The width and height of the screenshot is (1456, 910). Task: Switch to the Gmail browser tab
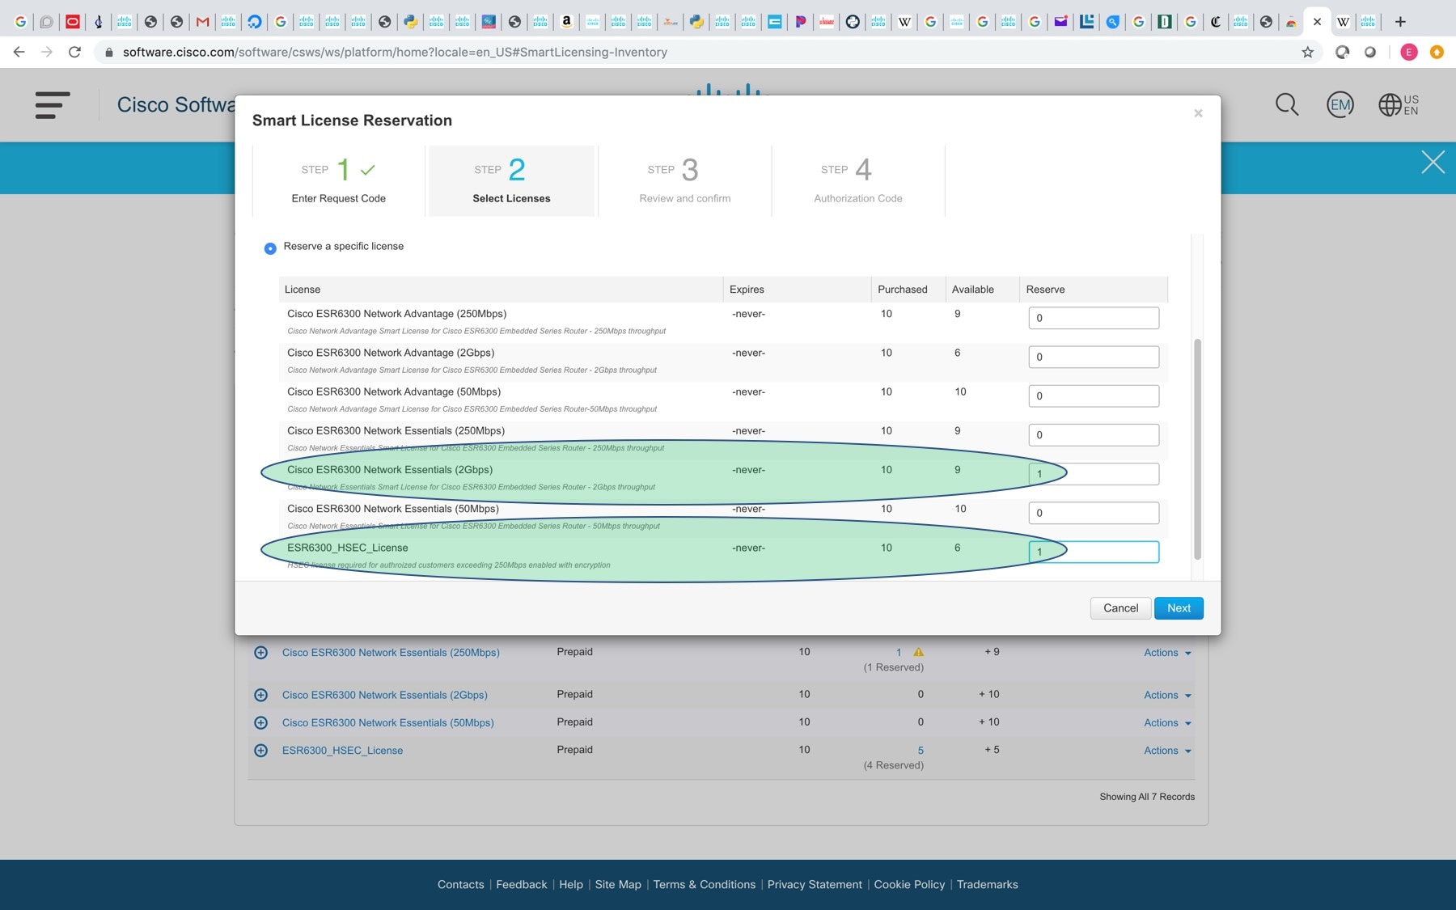coord(202,22)
